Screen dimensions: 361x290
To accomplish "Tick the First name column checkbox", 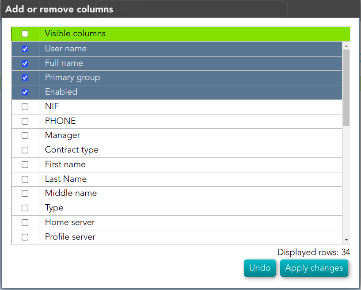I will [25, 164].
